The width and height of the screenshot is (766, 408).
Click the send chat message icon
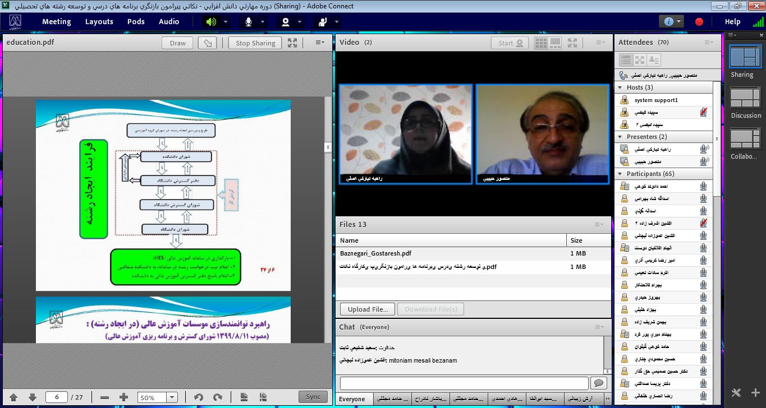click(x=599, y=383)
